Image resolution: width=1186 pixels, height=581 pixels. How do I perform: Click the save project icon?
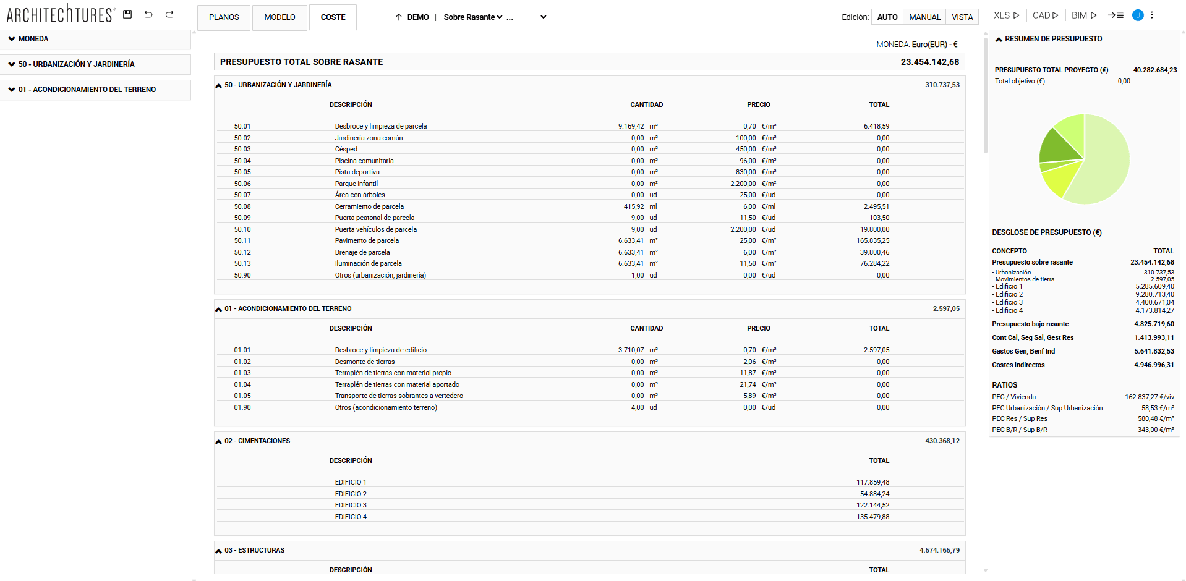(127, 14)
